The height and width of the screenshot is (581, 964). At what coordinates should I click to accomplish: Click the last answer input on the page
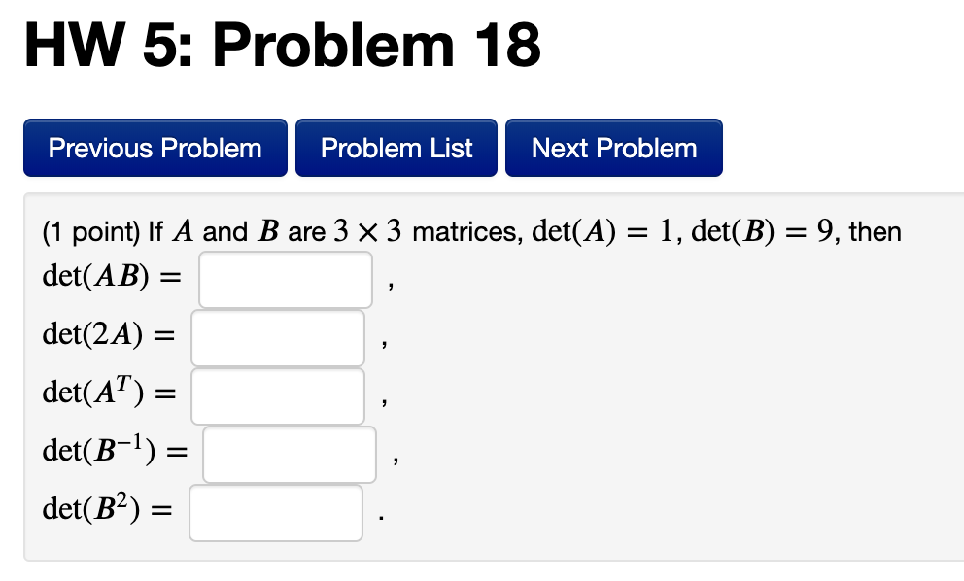275,512
